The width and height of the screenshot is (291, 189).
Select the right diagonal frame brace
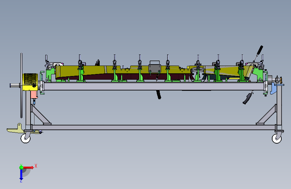pyautogui.click(x=266, y=115)
